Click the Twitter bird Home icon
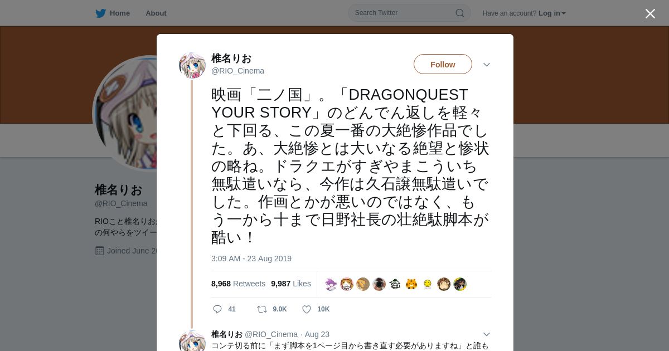The width and height of the screenshot is (669, 351). click(100, 13)
